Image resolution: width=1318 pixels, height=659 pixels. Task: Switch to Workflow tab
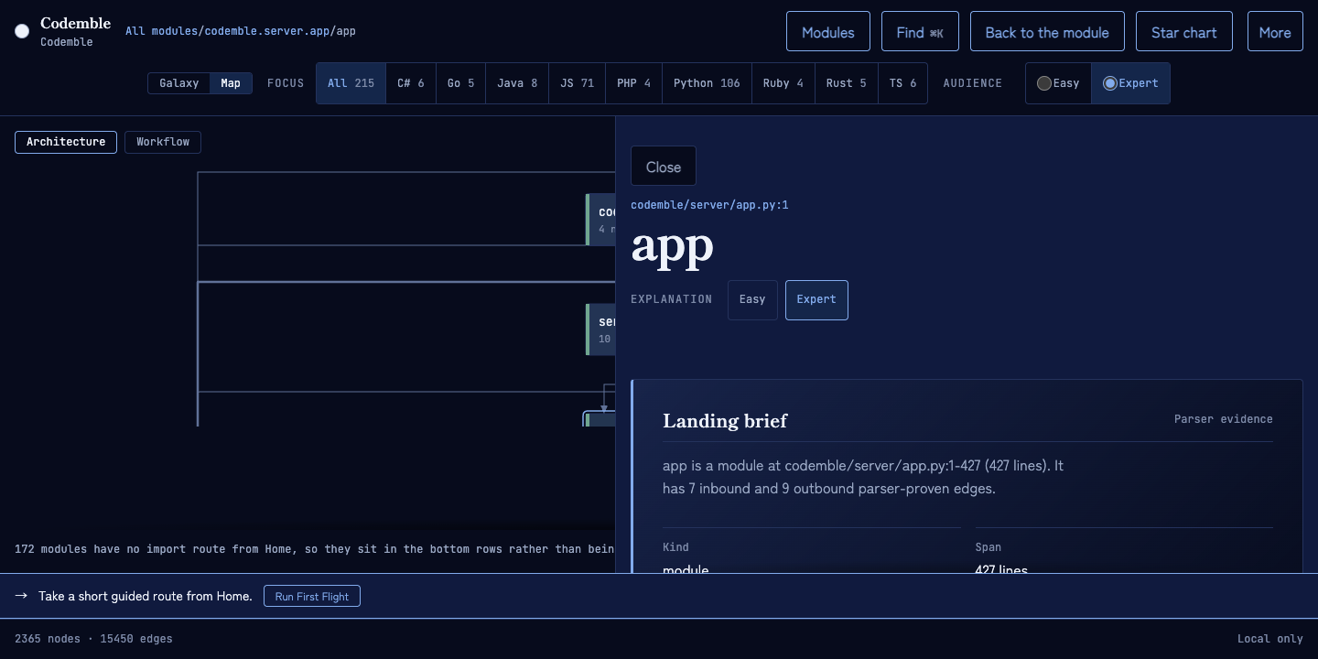pyautogui.click(x=163, y=142)
